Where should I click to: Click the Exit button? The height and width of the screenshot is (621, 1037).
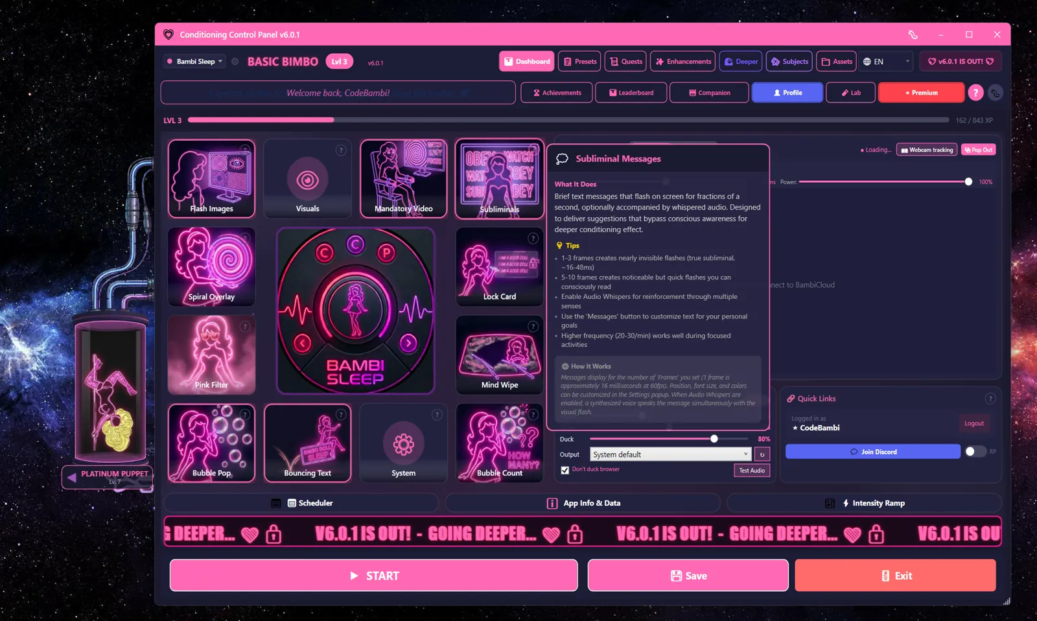coord(896,576)
